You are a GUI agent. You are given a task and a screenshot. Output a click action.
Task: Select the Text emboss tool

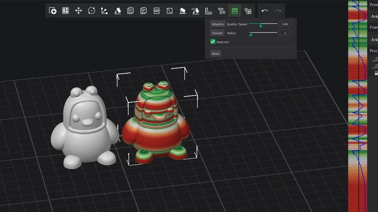click(x=221, y=11)
